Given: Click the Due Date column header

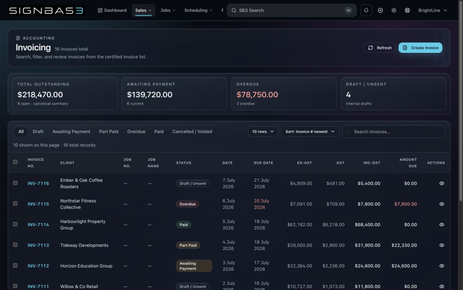Looking at the screenshot, I should (264, 163).
